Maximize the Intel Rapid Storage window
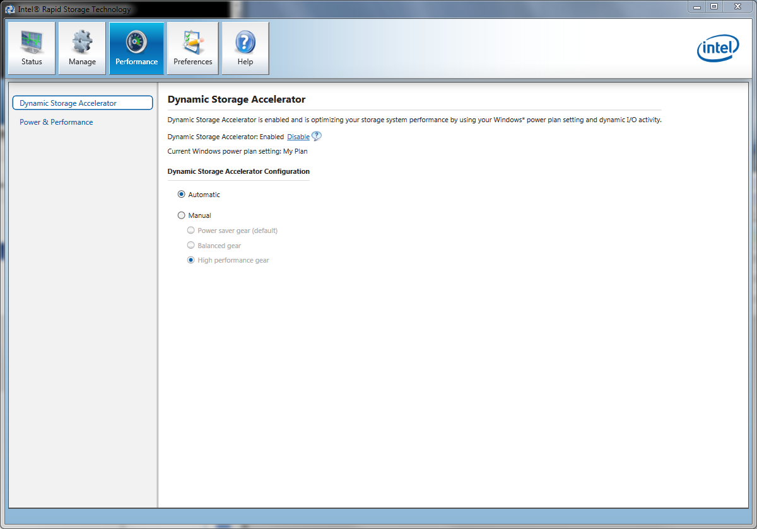The image size is (757, 529). pyautogui.click(x=714, y=6)
